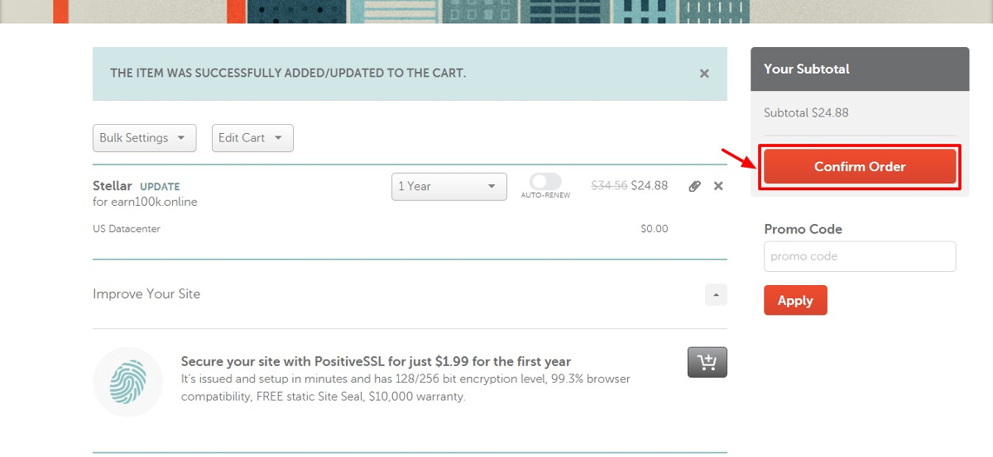Open the Bulk Settings dropdown
Image resolution: width=993 pixels, height=457 pixels.
[145, 138]
